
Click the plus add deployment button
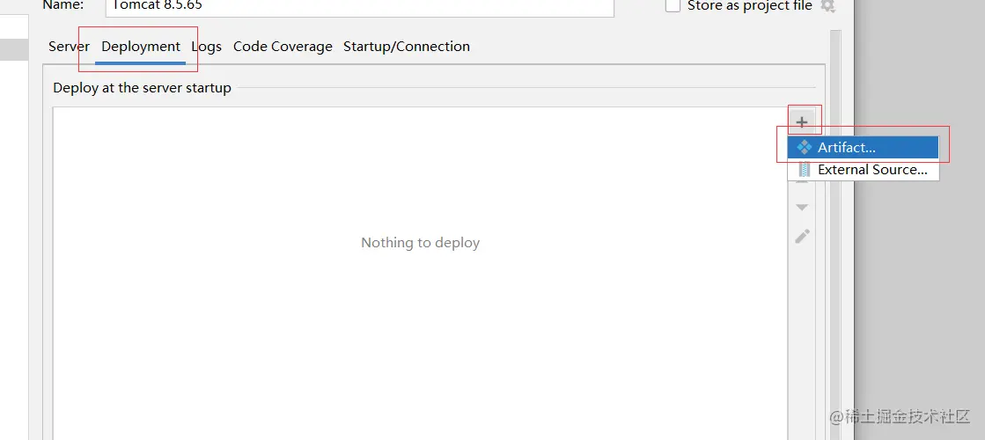802,121
